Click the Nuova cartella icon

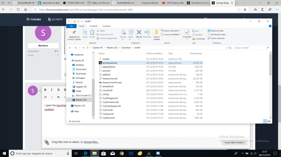(x=157, y=34)
